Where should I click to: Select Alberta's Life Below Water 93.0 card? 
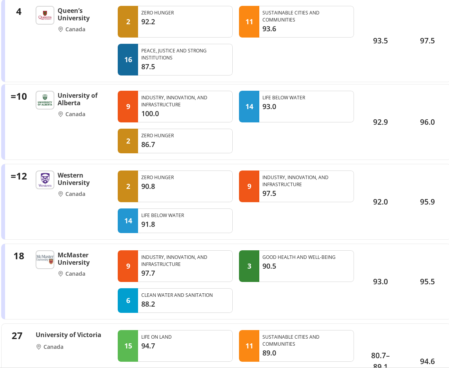coord(296,106)
